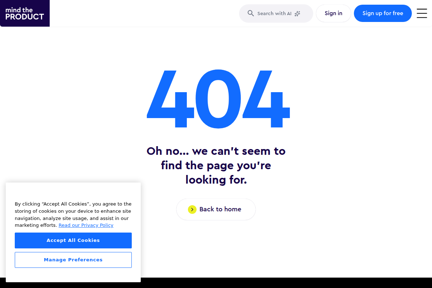Click the "find the page you're" line
This screenshot has height=288, width=432.
pos(216,165)
